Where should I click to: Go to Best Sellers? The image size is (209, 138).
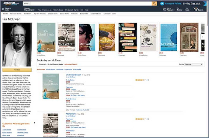[27, 14]
